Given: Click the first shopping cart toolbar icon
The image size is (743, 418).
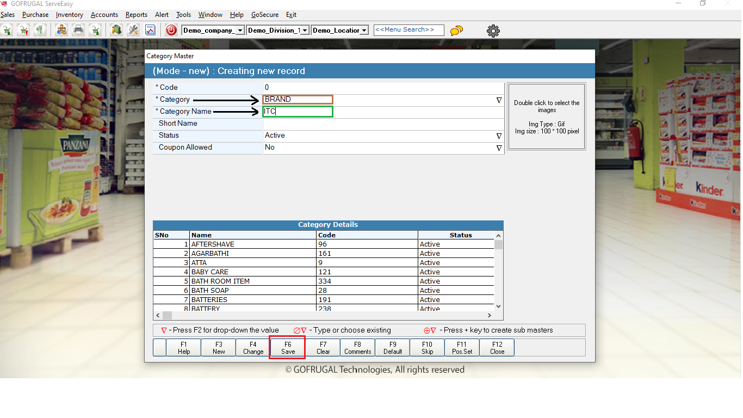Looking at the screenshot, I should (x=7, y=30).
